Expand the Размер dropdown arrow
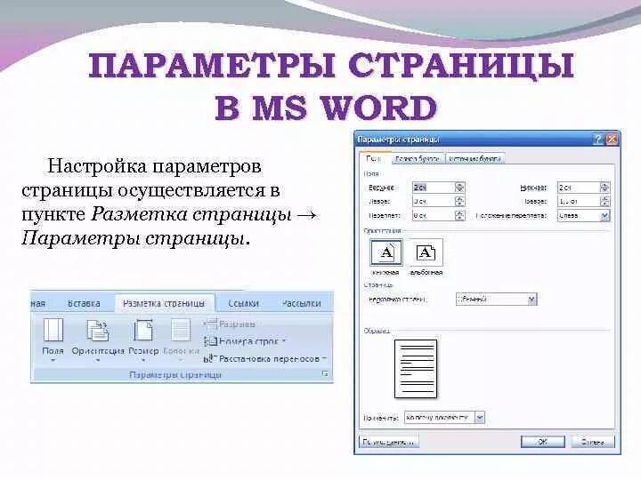 pyautogui.click(x=143, y=360)
